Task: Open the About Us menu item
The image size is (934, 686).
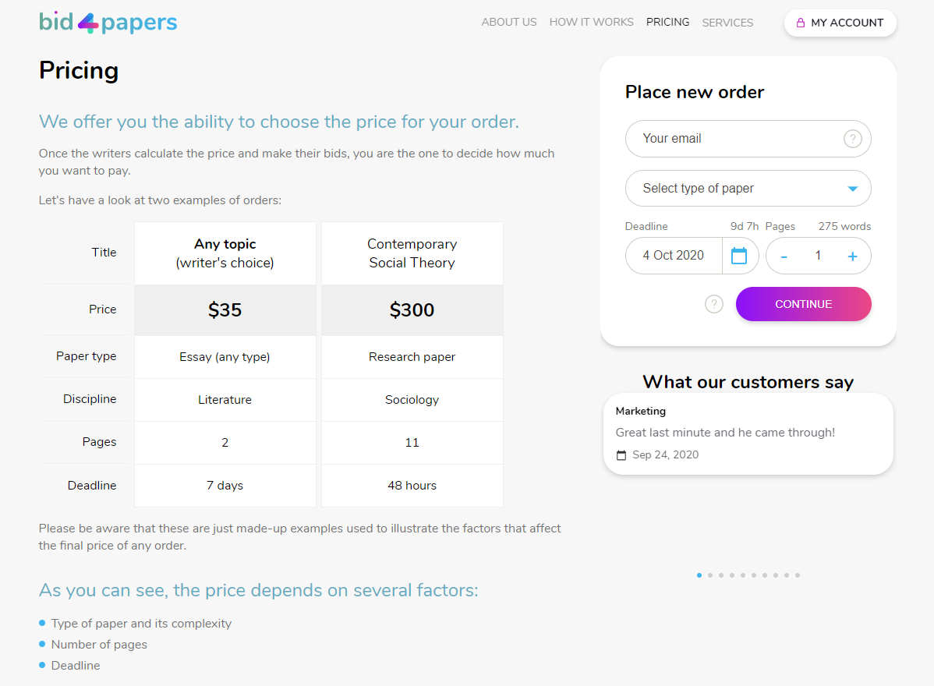Action: 508,22
